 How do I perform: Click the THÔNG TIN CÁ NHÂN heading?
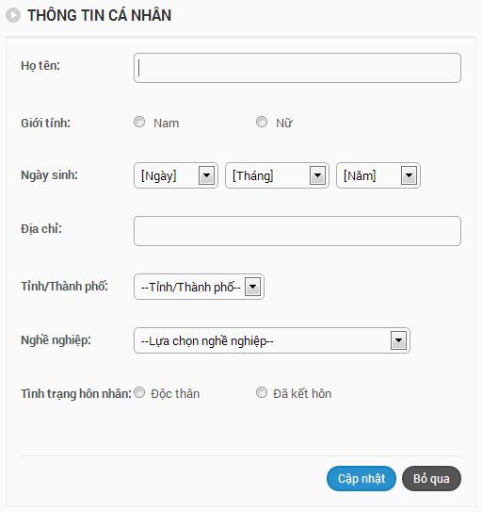coord(100,15)
